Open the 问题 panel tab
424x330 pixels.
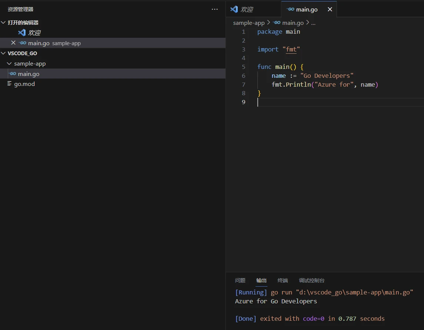240,280
